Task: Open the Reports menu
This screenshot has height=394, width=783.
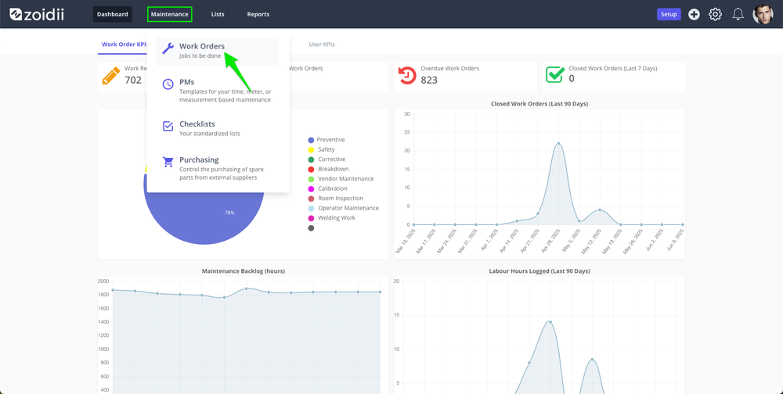Action: (258, 15)
